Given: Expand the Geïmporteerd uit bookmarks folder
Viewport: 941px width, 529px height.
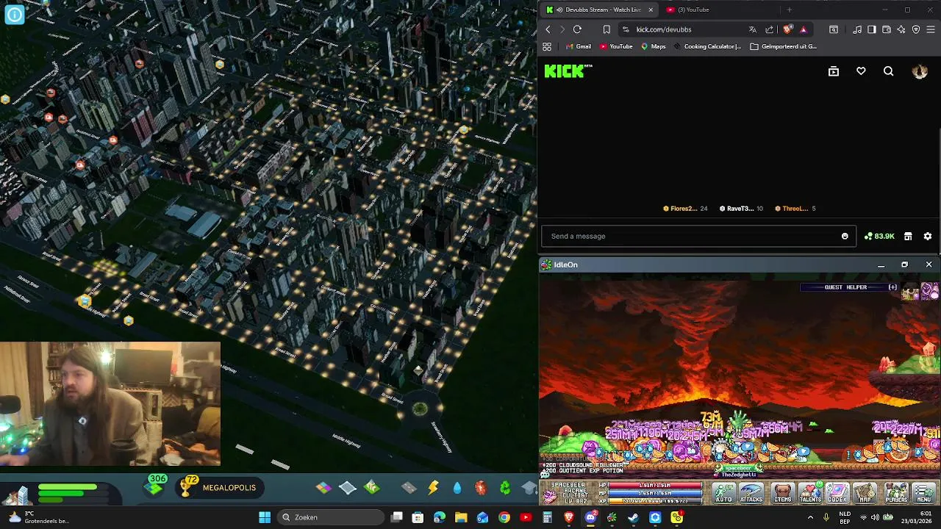Looking at the screenshot, I should [783, 46].
